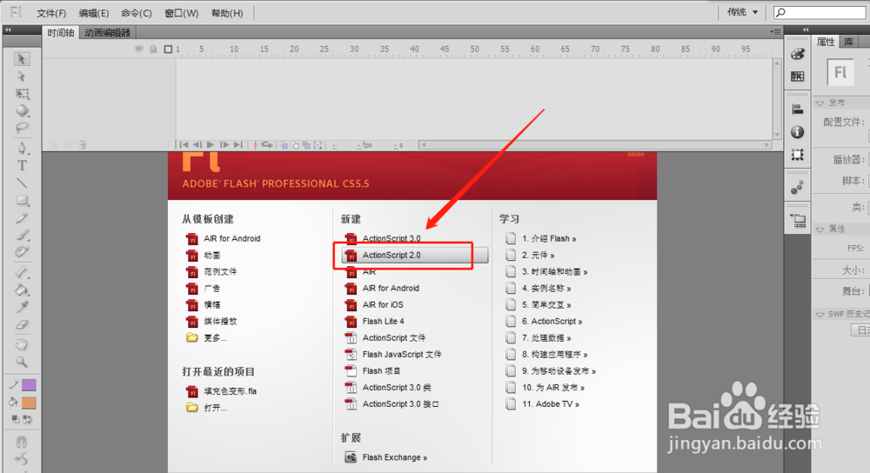Image resolution: width=870 pixels, height=473 pixels.
Task: Toggle show all layers as outlines
Action: pyautogui.click(x=168, y=49)
